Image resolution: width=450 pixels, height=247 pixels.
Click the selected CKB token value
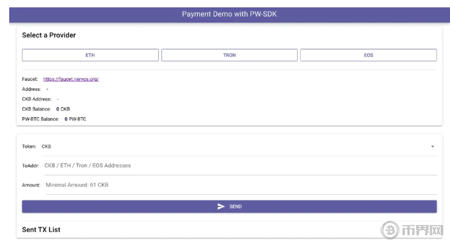[47, 146]
